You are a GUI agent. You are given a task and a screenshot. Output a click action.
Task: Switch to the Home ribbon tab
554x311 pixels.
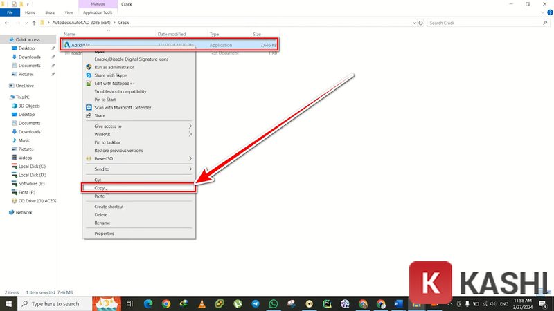[30, 12]
